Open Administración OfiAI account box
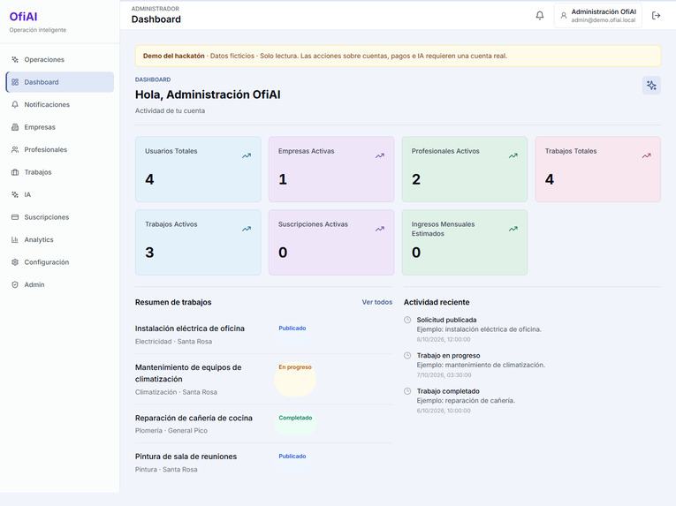676x506 pixels. coord(598,16)
